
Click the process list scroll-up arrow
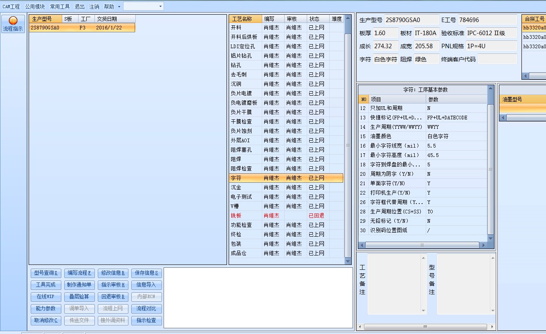click(x=348, y=18)
